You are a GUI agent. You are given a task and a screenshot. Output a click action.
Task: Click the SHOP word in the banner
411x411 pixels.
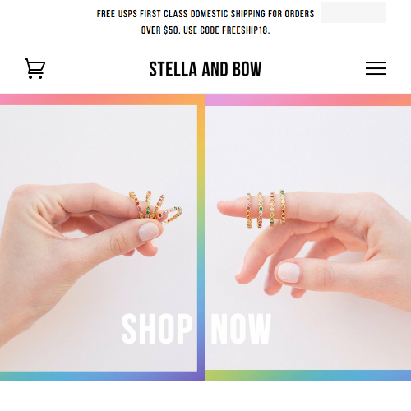coord(156,329)
